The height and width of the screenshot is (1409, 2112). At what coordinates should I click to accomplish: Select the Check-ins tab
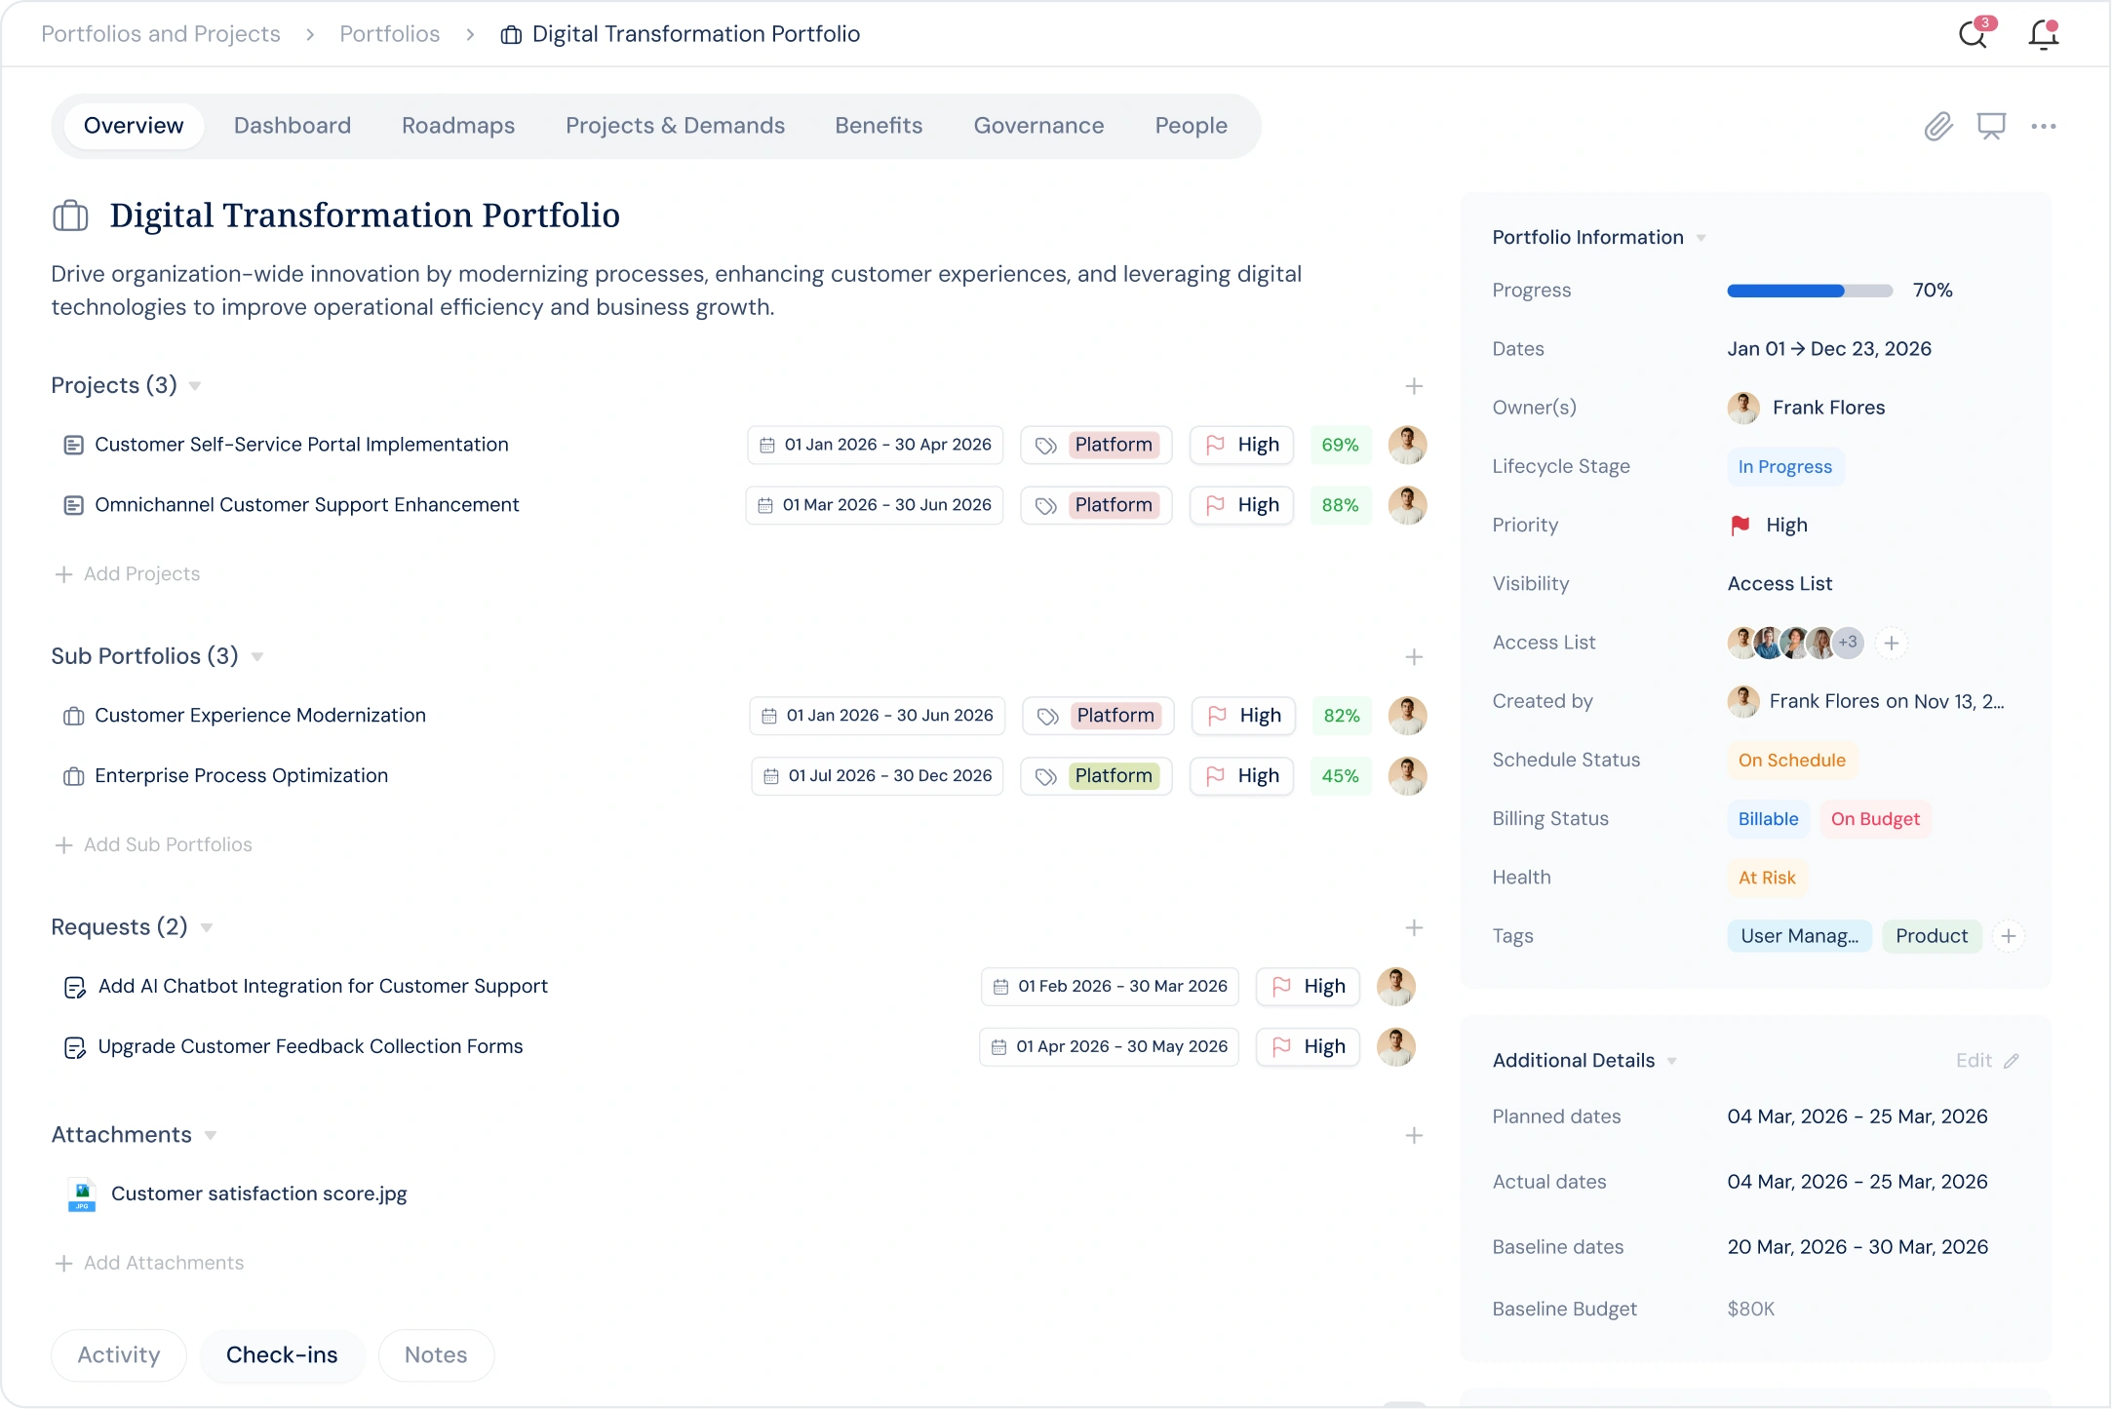(282, 1355)
